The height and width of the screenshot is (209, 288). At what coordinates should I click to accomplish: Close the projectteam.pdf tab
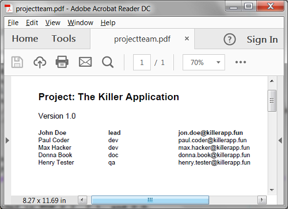[x=187, y=39]
